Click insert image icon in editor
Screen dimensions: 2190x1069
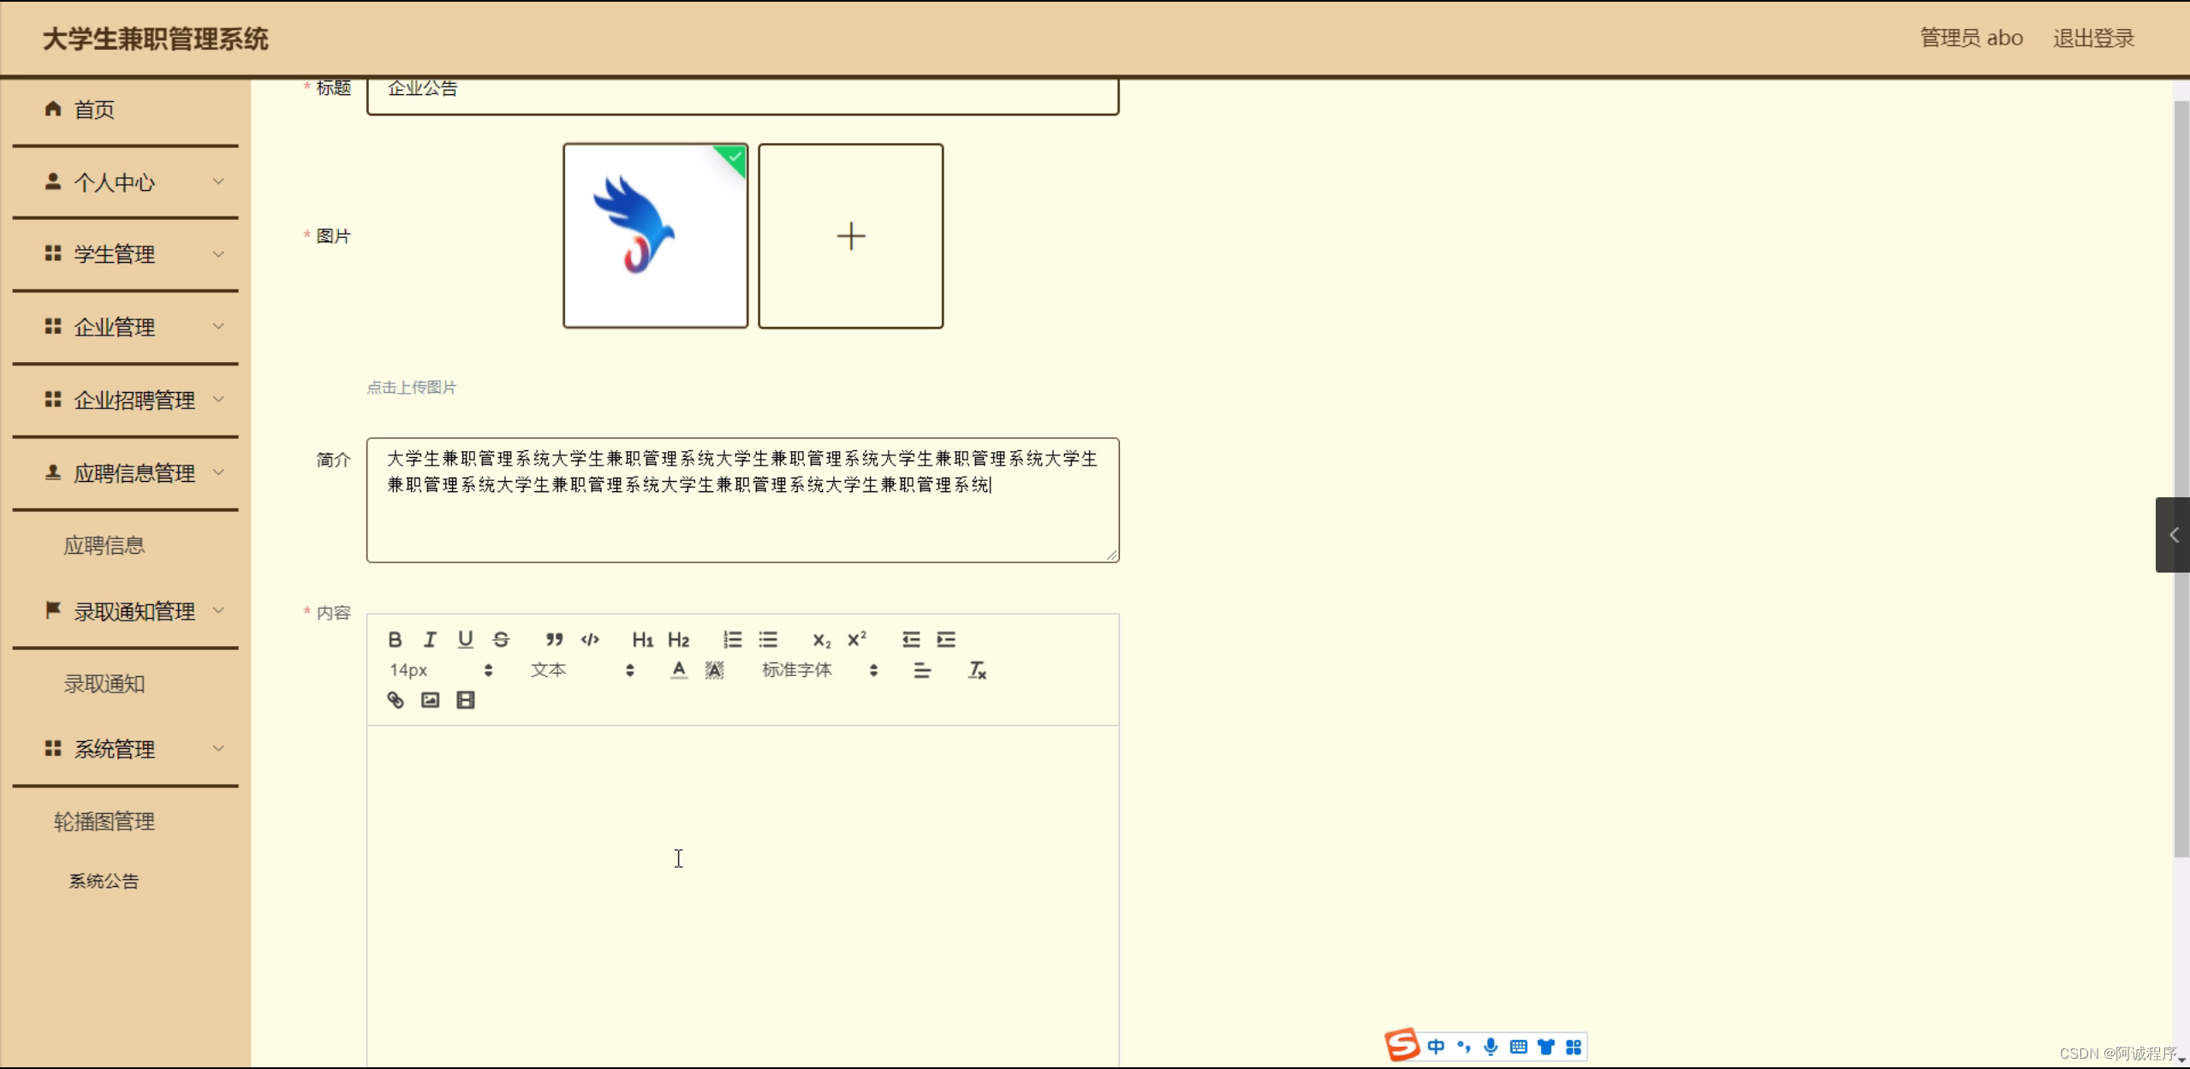430,700
